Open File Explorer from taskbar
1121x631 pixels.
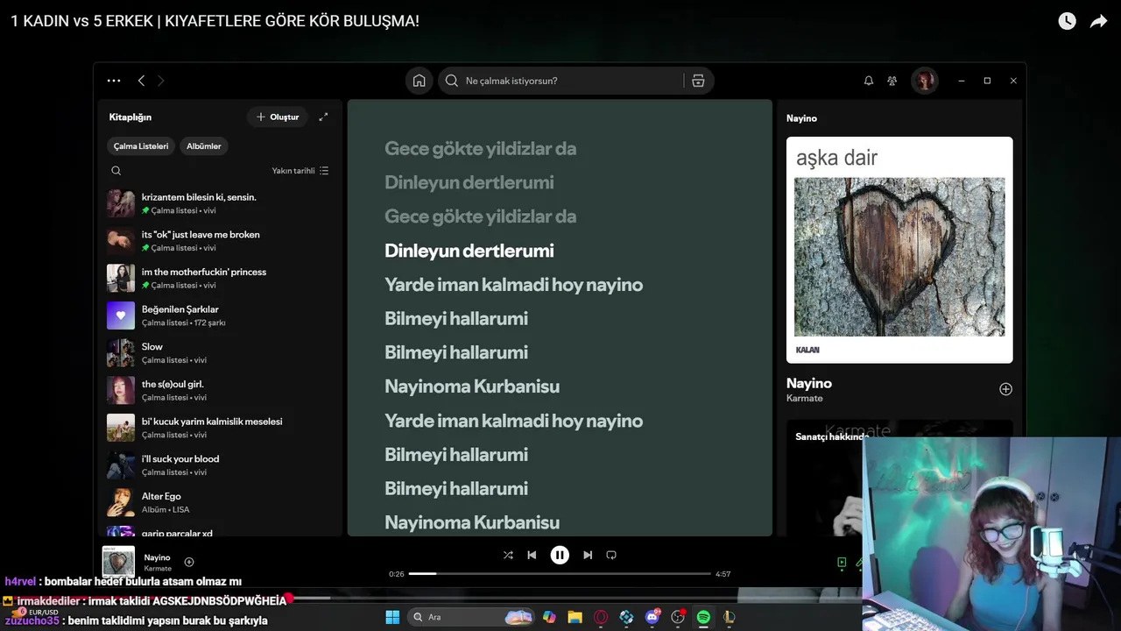tap(575, 617)
